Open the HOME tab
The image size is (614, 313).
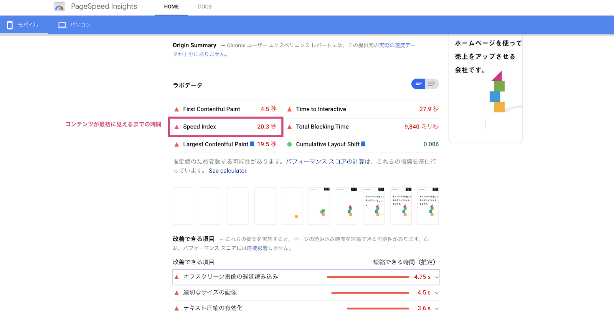[172, 7]
